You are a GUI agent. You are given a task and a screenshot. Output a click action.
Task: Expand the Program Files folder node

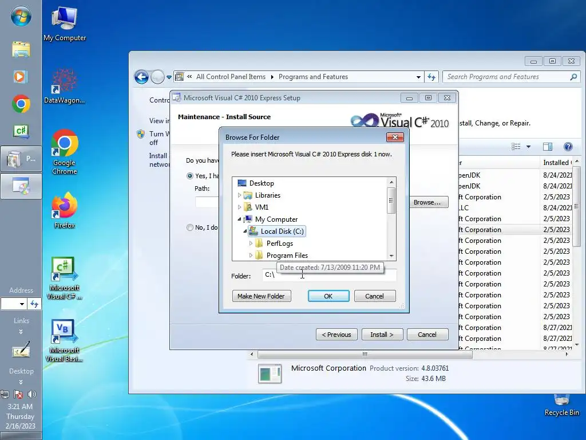click(251, 255)
